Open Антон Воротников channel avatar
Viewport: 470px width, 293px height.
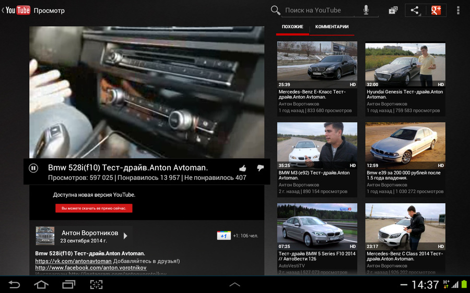click(45, 236)
